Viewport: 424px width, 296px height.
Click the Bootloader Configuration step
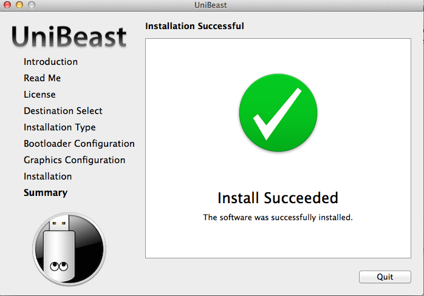(79, 144)
